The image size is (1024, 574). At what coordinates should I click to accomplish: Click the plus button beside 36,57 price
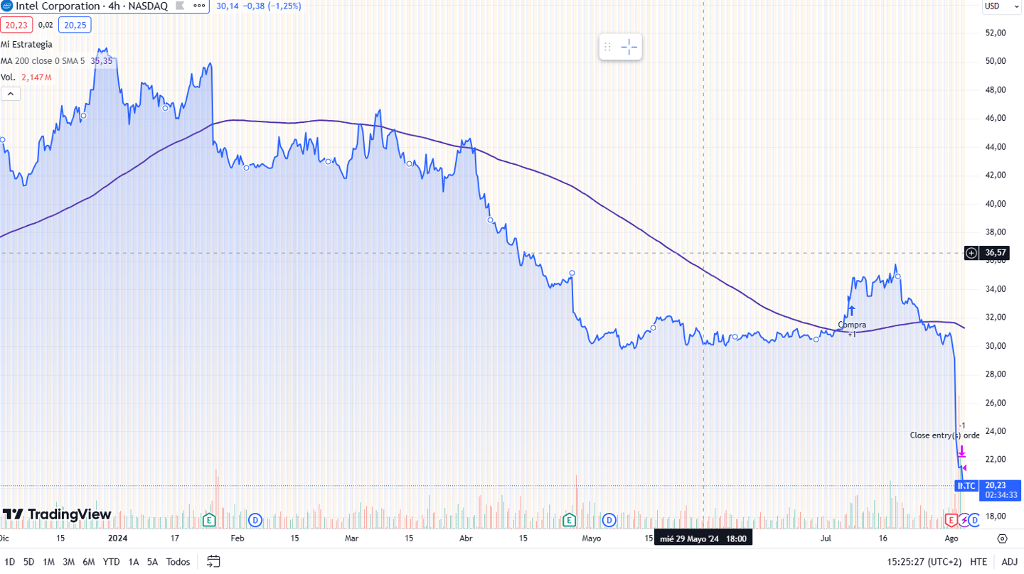(x=971, y=253)
